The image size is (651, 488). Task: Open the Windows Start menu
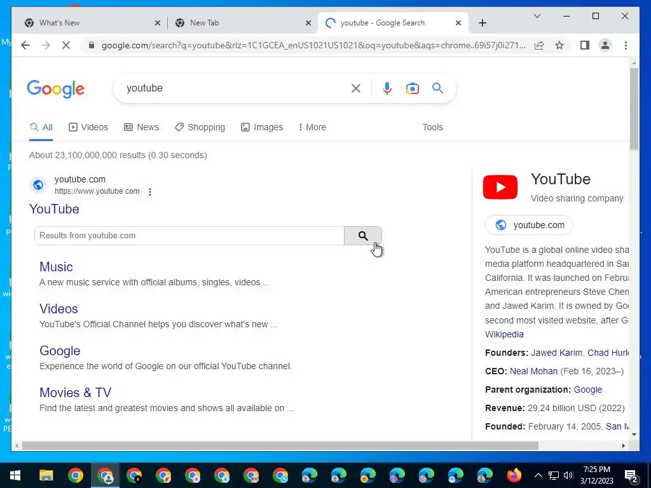[x=15, y=475]
